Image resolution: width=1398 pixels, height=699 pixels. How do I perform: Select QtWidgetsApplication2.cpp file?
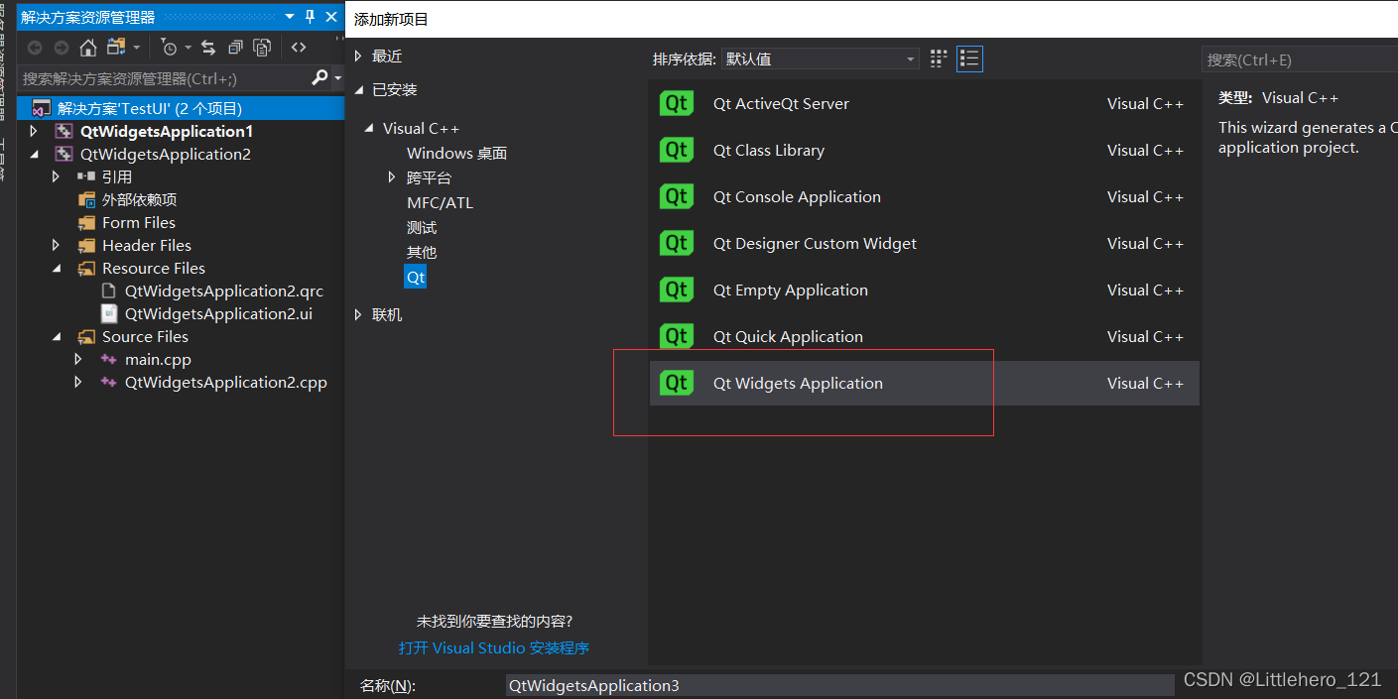click(x=225, y=382)
